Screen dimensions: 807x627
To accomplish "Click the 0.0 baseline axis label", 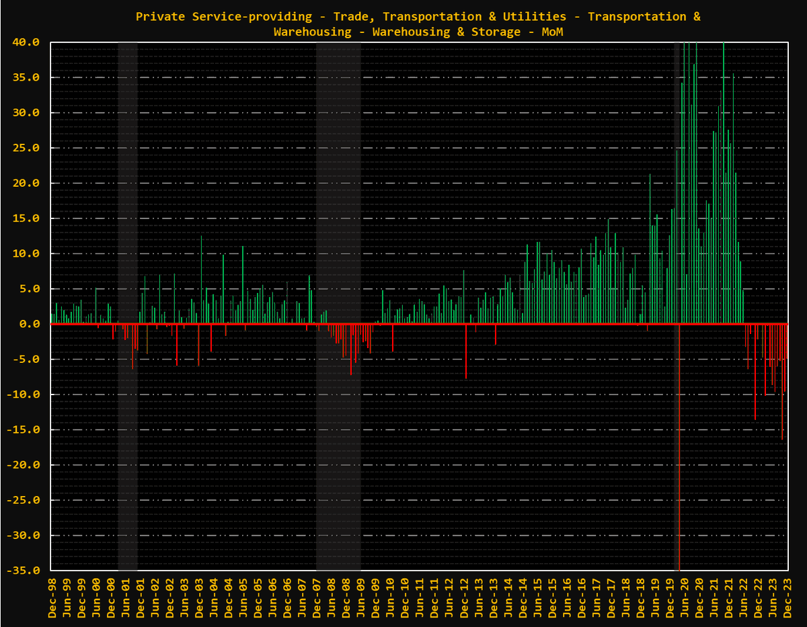I will (30, 324).
